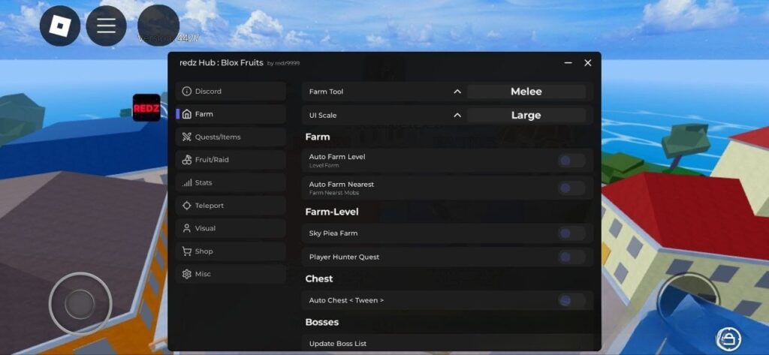Click the red REDZ hub icon

point(146,108)
